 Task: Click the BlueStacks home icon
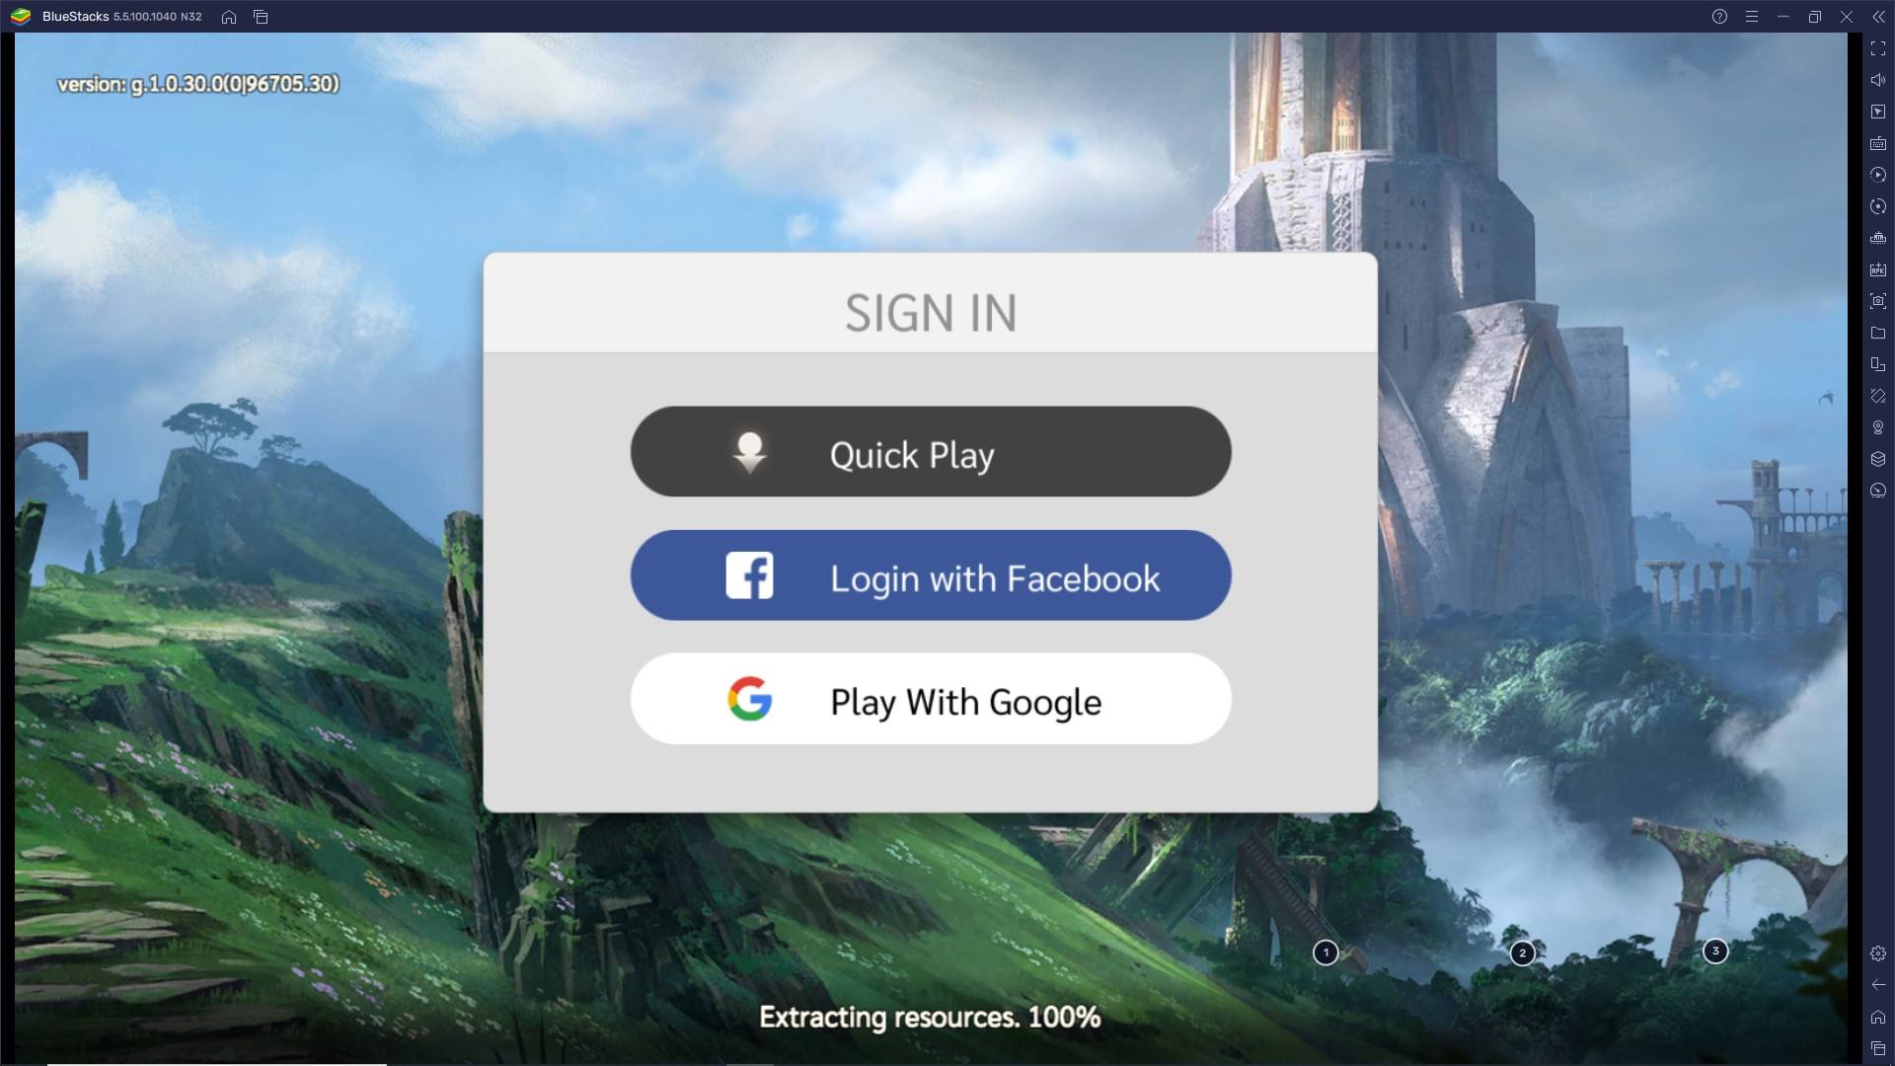(x=229, y=16)
